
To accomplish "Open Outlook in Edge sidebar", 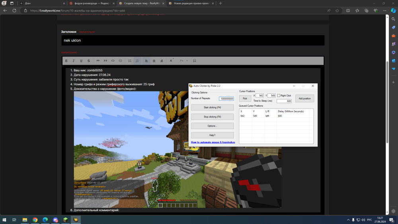I will pos(394,60).
